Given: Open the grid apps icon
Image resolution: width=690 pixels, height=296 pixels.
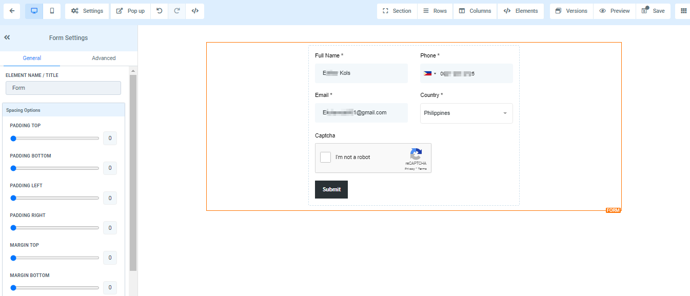Looking at the screenshot, I should click(x=683, y=11).
